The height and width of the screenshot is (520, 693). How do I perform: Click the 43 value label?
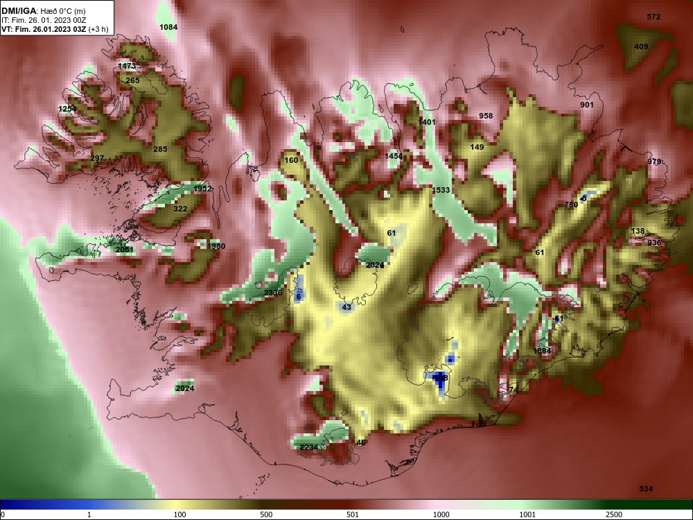click(346, 307)
